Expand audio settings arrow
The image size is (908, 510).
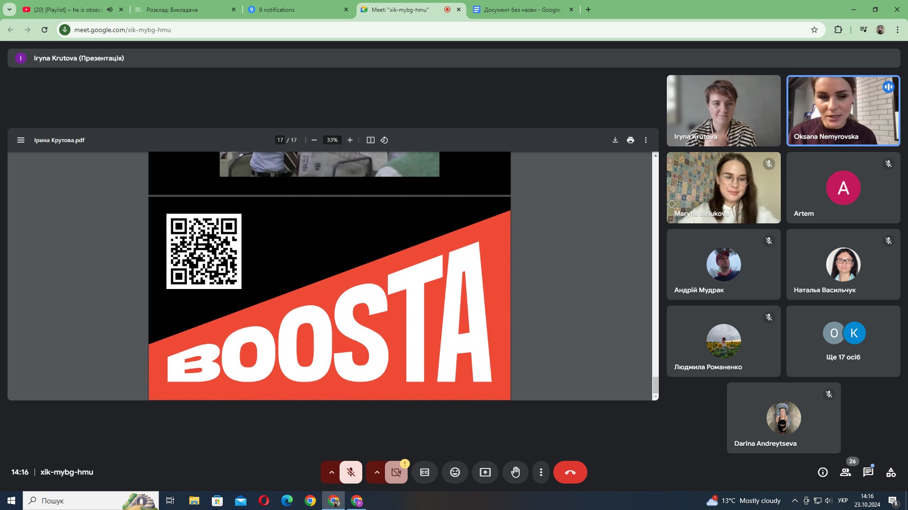pyautogui.click(x=332, y=472)
